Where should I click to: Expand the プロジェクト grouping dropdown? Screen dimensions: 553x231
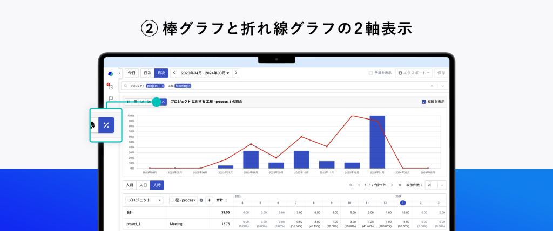tap(144, 200)
